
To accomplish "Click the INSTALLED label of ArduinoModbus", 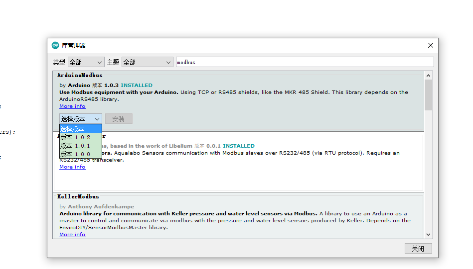I will click(137, 86).
